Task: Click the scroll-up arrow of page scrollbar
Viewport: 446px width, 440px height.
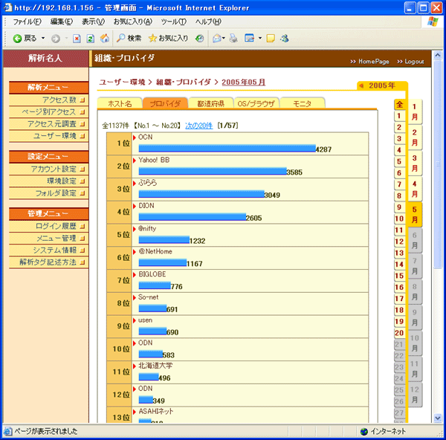Action: click(x=438, y=55)
